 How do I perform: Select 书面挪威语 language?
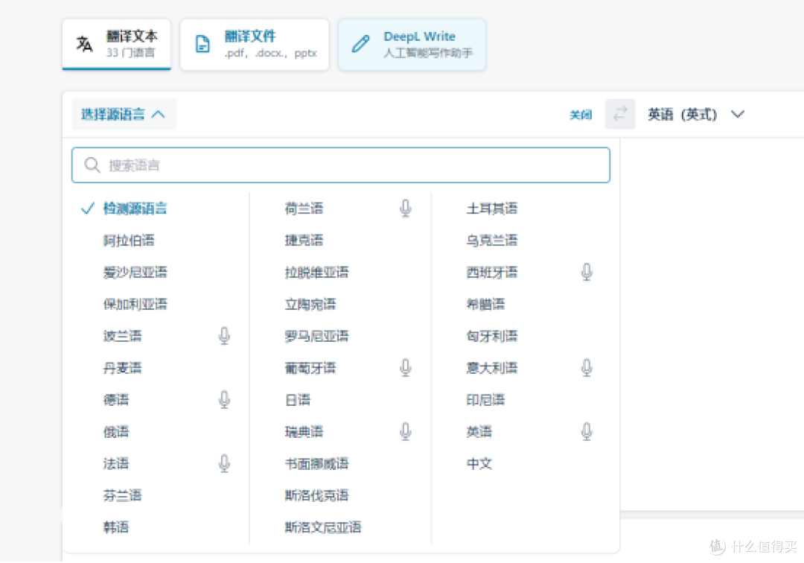click(x=316, y=463)
